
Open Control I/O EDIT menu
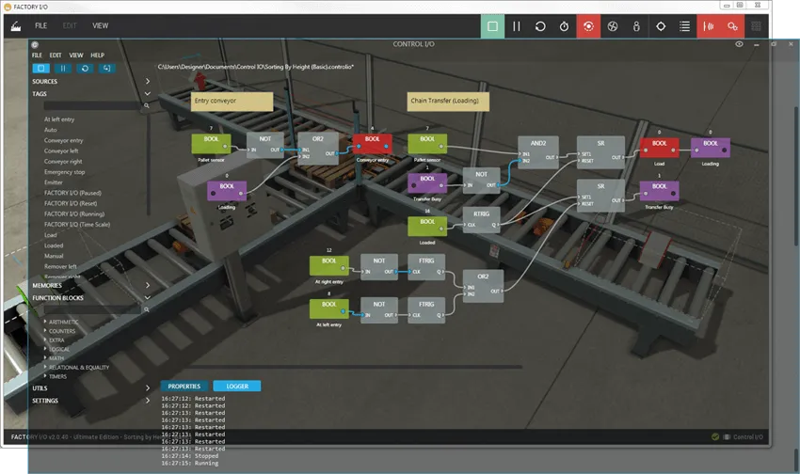coord(56,55)
